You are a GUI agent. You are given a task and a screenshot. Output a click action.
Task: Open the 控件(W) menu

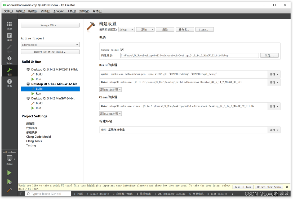click(84, 11)
